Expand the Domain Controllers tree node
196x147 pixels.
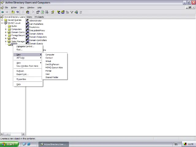6,32
